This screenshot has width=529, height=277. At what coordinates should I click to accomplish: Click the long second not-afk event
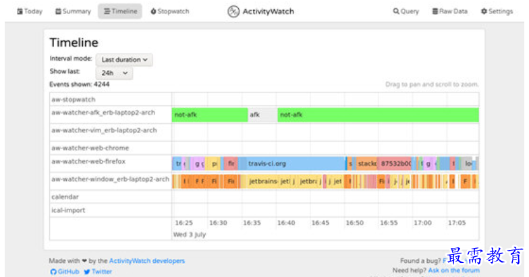[x=378, y=115]
